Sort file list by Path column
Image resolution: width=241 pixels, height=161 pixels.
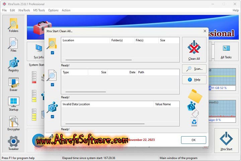coord(158,72)
